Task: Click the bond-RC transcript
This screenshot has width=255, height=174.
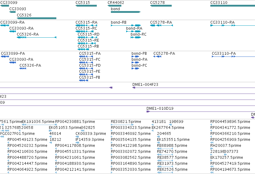Action: [x=136, y=37]
